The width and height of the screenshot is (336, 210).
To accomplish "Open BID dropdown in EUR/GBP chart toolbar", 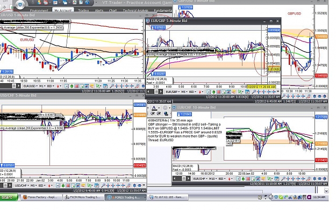I will [x=192, y=92].
